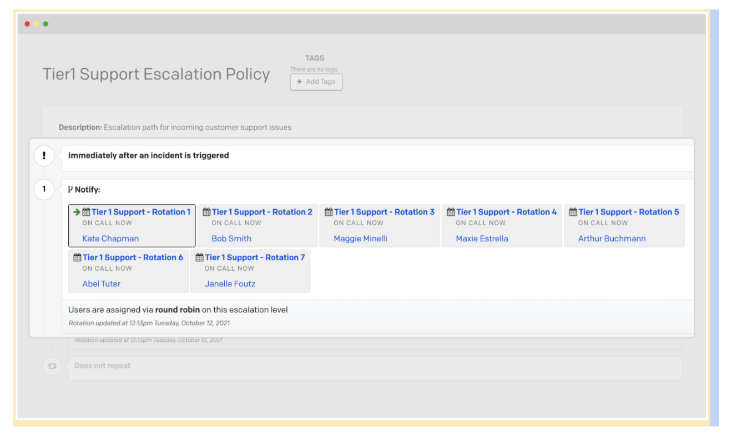Open Tier 1 Support - Rotation 7 schedule link
This screenshot has width=737, height=445.
point(255,257)
